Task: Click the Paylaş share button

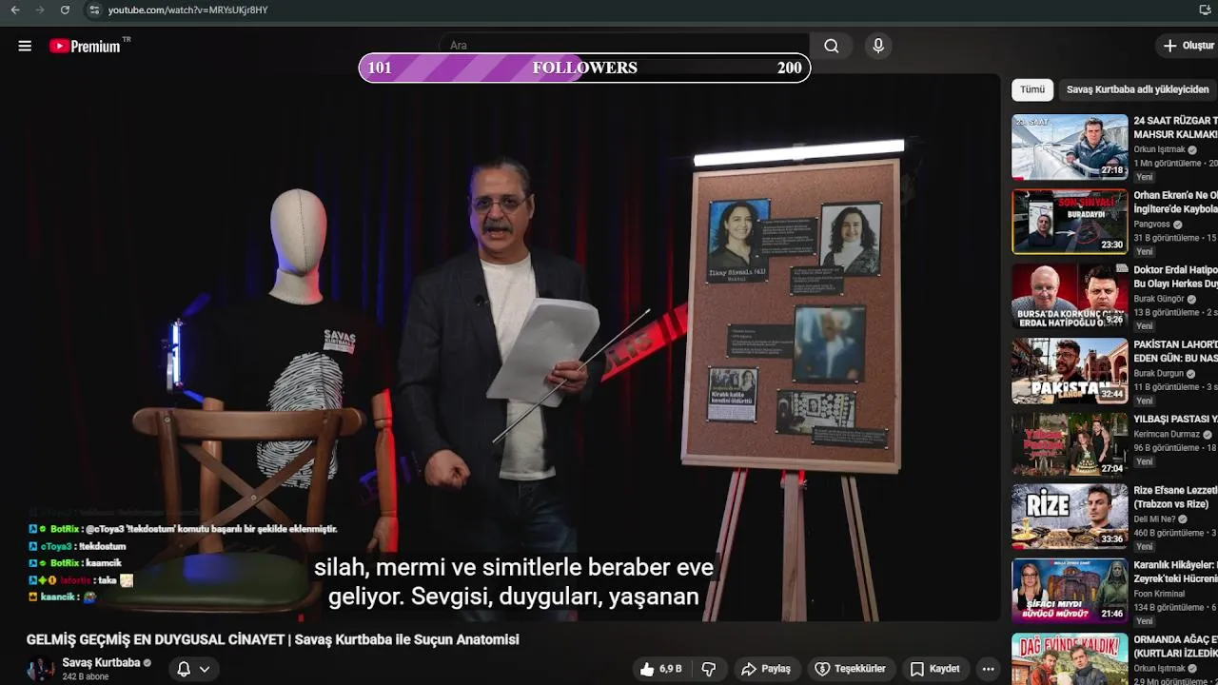Action: tap(766, 669)
